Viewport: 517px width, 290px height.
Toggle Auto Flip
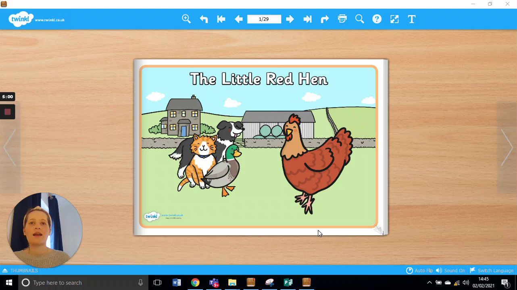click(419, 271)
